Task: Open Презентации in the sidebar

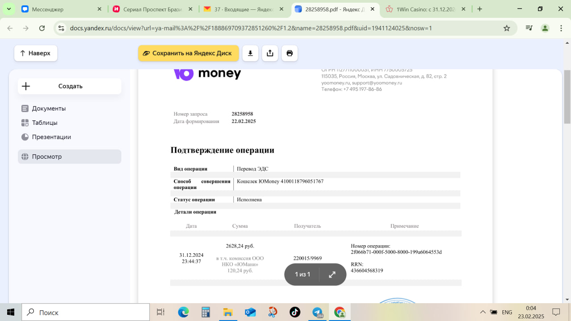Action: [70, 137]
